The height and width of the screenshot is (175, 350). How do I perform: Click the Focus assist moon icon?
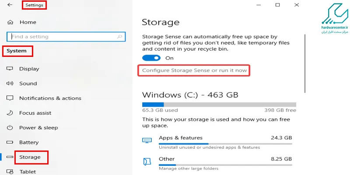(10, 113)
